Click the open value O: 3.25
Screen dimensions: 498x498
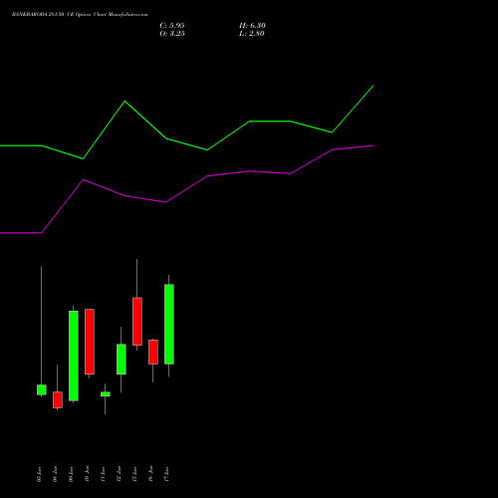(x=172, y=34)
